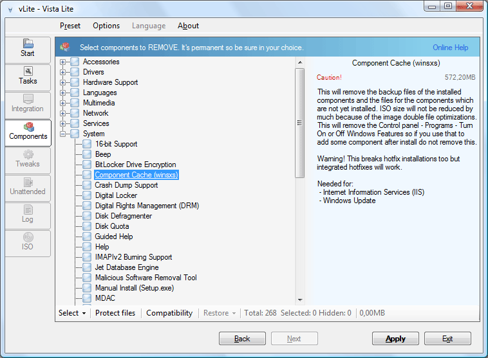Open the Start page in sidebar
Image resolution: width=488 pixels, height=358 pixels.
pyautogui.click(x=28, y=49)
